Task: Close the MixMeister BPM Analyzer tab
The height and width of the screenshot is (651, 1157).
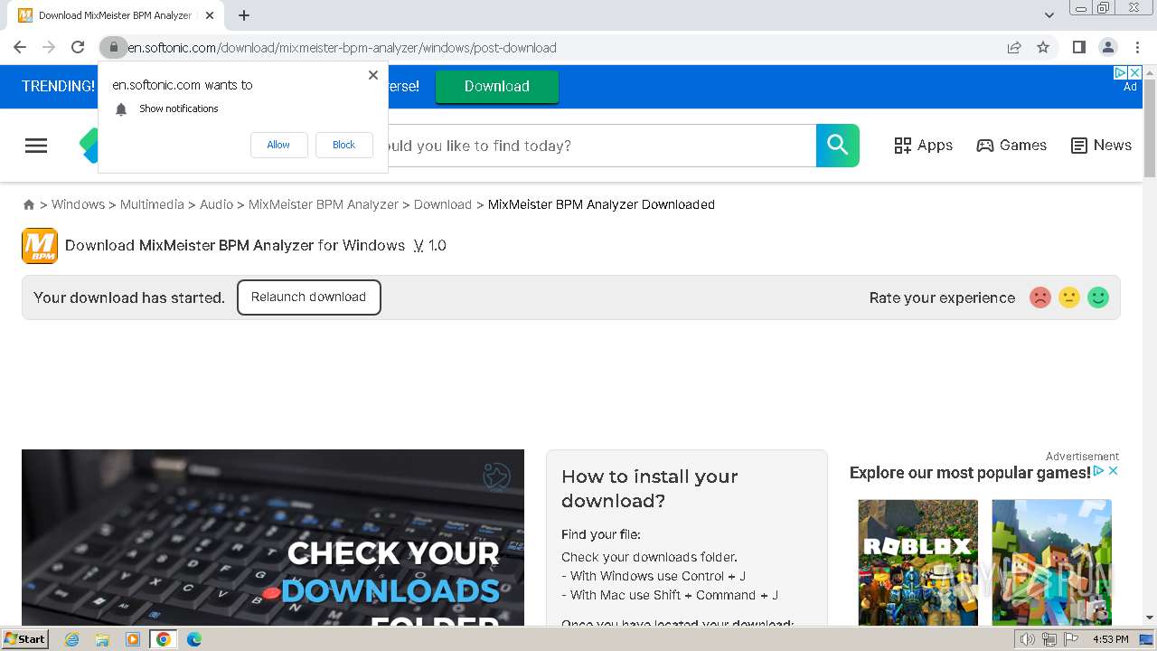Action: pyautogui.click(x=210, y=15)
